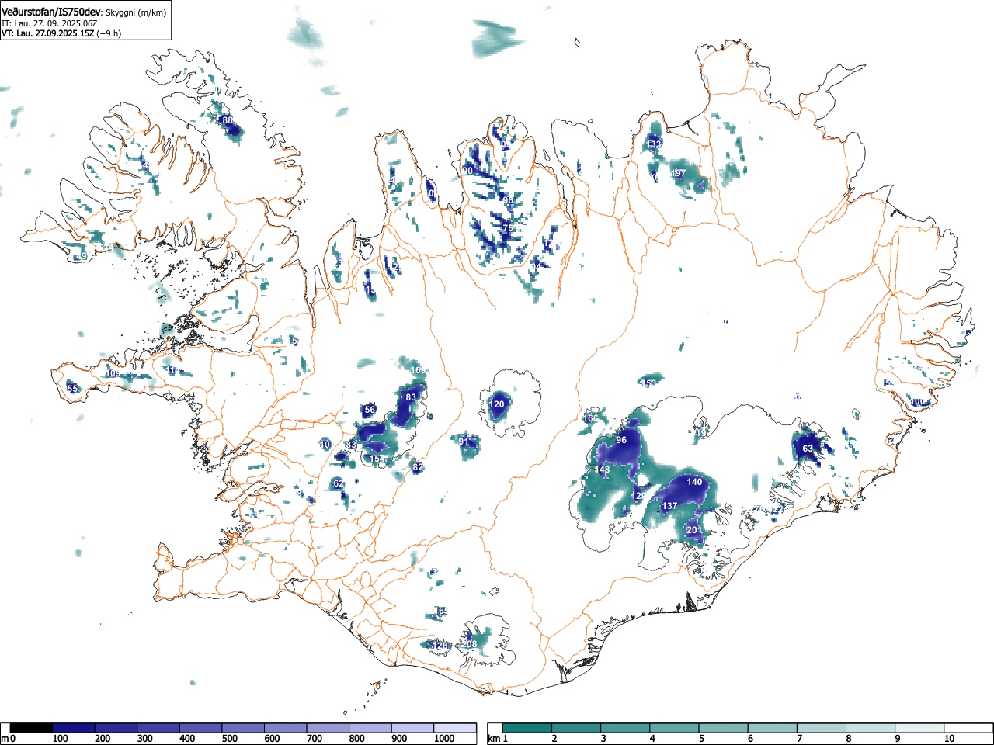994x745 pixels.
Task: Click the 'km' unit label on the legend
Action: [493, 739]
